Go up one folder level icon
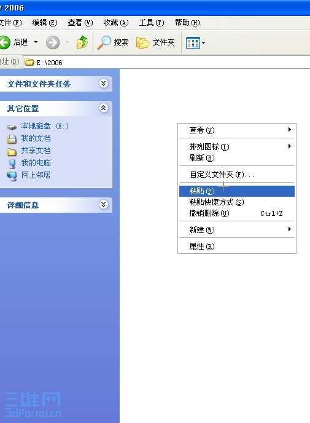310x423 pixels. 82,42
